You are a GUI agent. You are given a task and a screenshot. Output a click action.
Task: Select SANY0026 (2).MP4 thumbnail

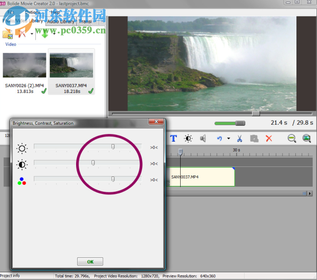[24, 65]
